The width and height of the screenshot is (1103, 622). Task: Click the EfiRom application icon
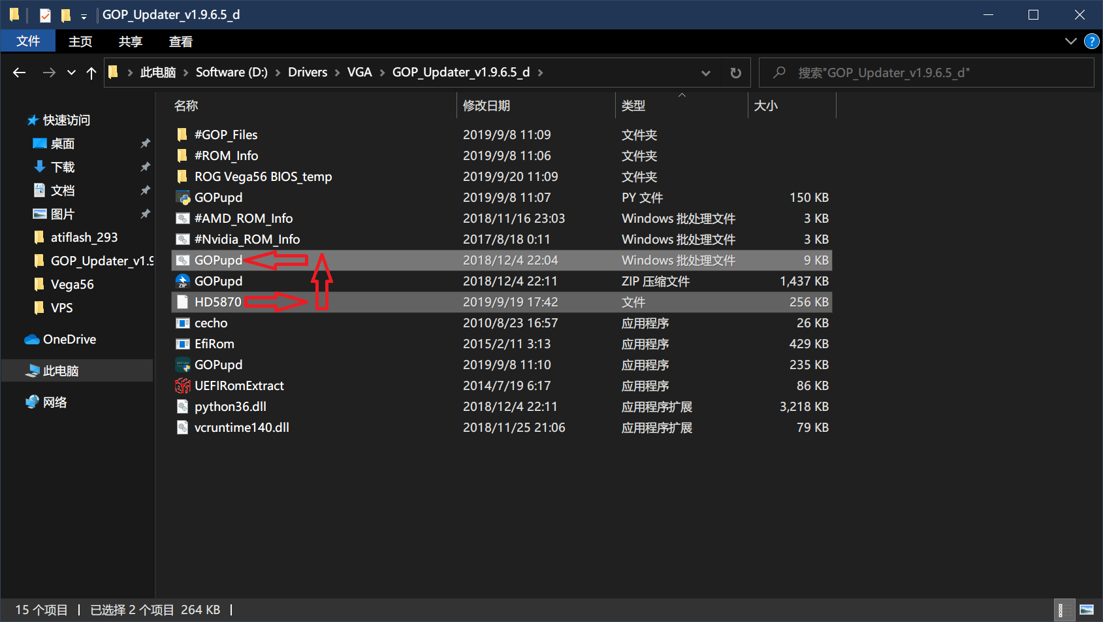(x=183, y=344)
